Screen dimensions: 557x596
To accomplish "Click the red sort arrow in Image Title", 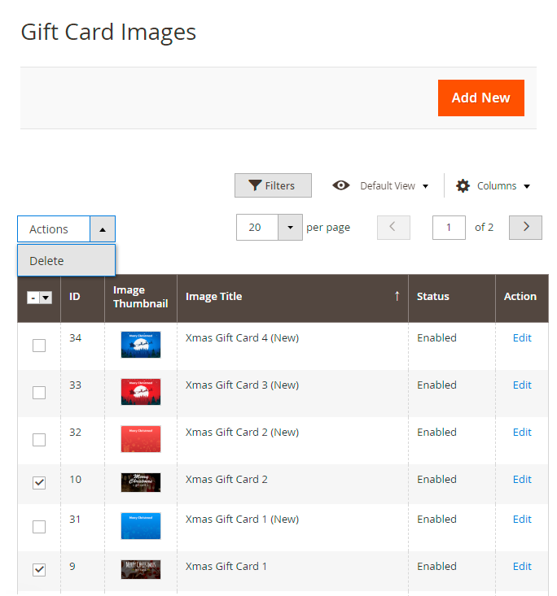I will point(397,296).
